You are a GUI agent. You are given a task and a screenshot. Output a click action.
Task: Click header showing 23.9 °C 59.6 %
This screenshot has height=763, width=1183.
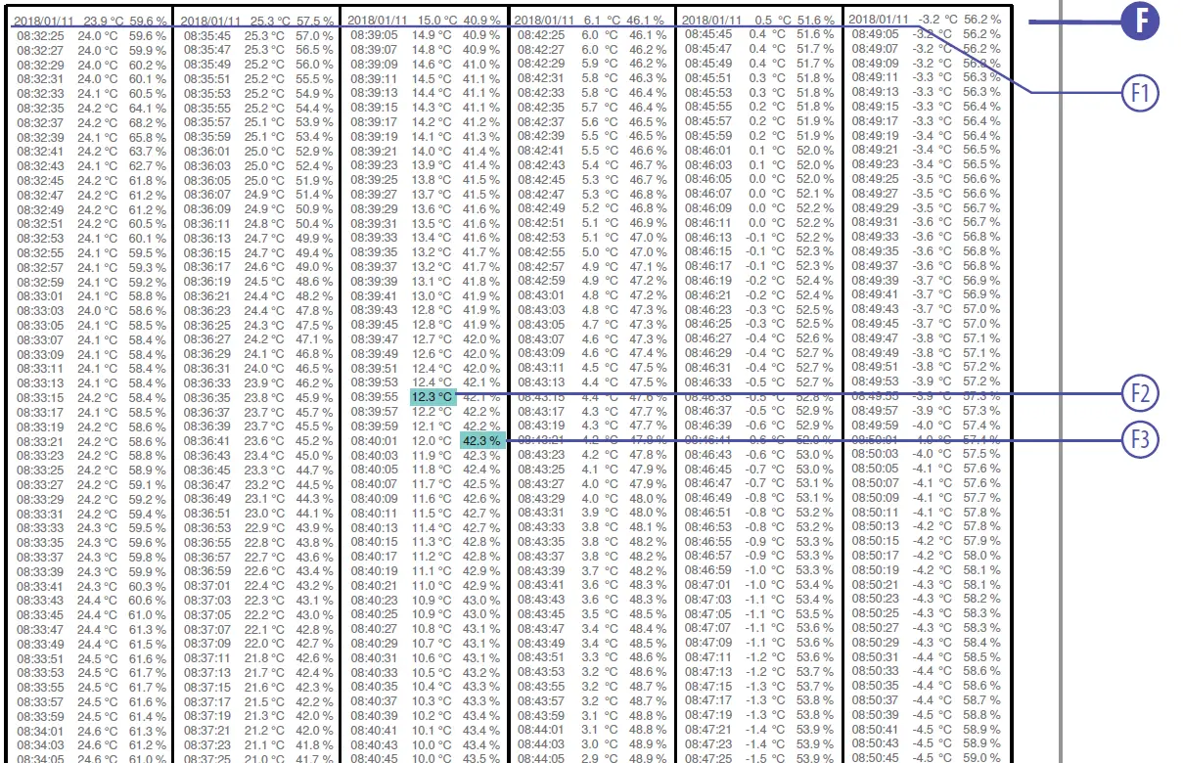(x=91, y=20)
